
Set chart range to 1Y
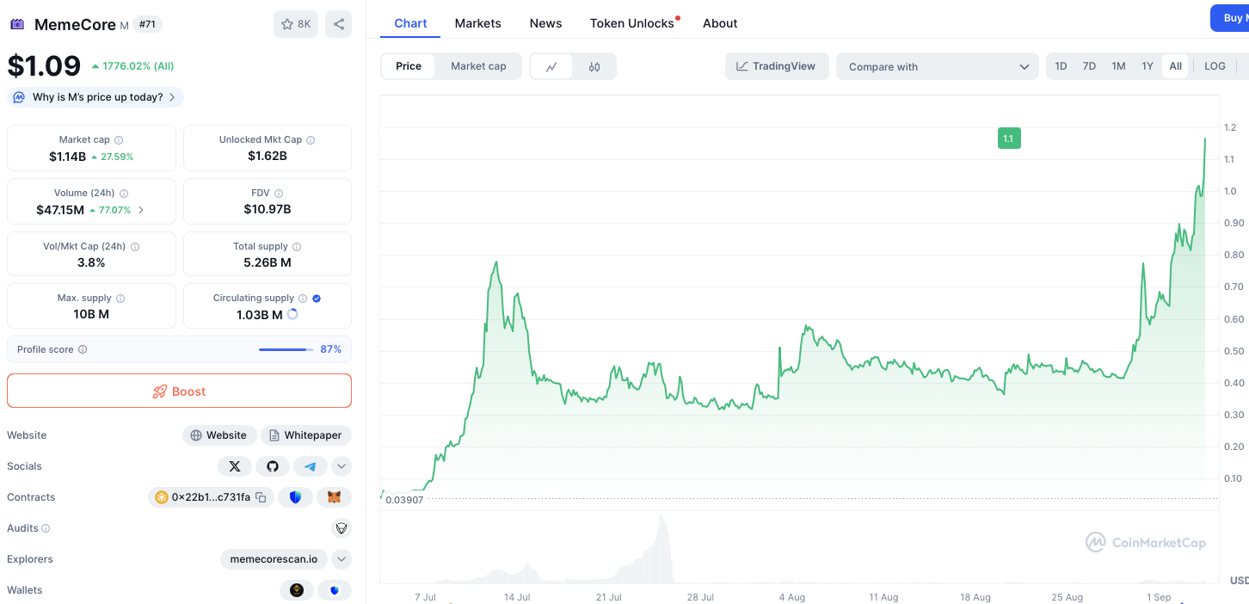(x=1147, y=66)
